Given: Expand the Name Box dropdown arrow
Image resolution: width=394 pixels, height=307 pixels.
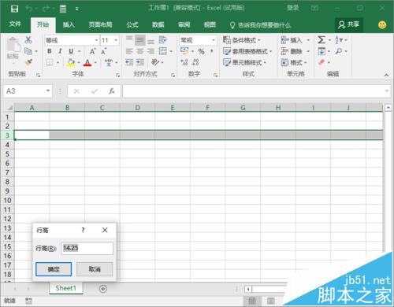Looking at the screenshot, I should (x=48, y=91).
